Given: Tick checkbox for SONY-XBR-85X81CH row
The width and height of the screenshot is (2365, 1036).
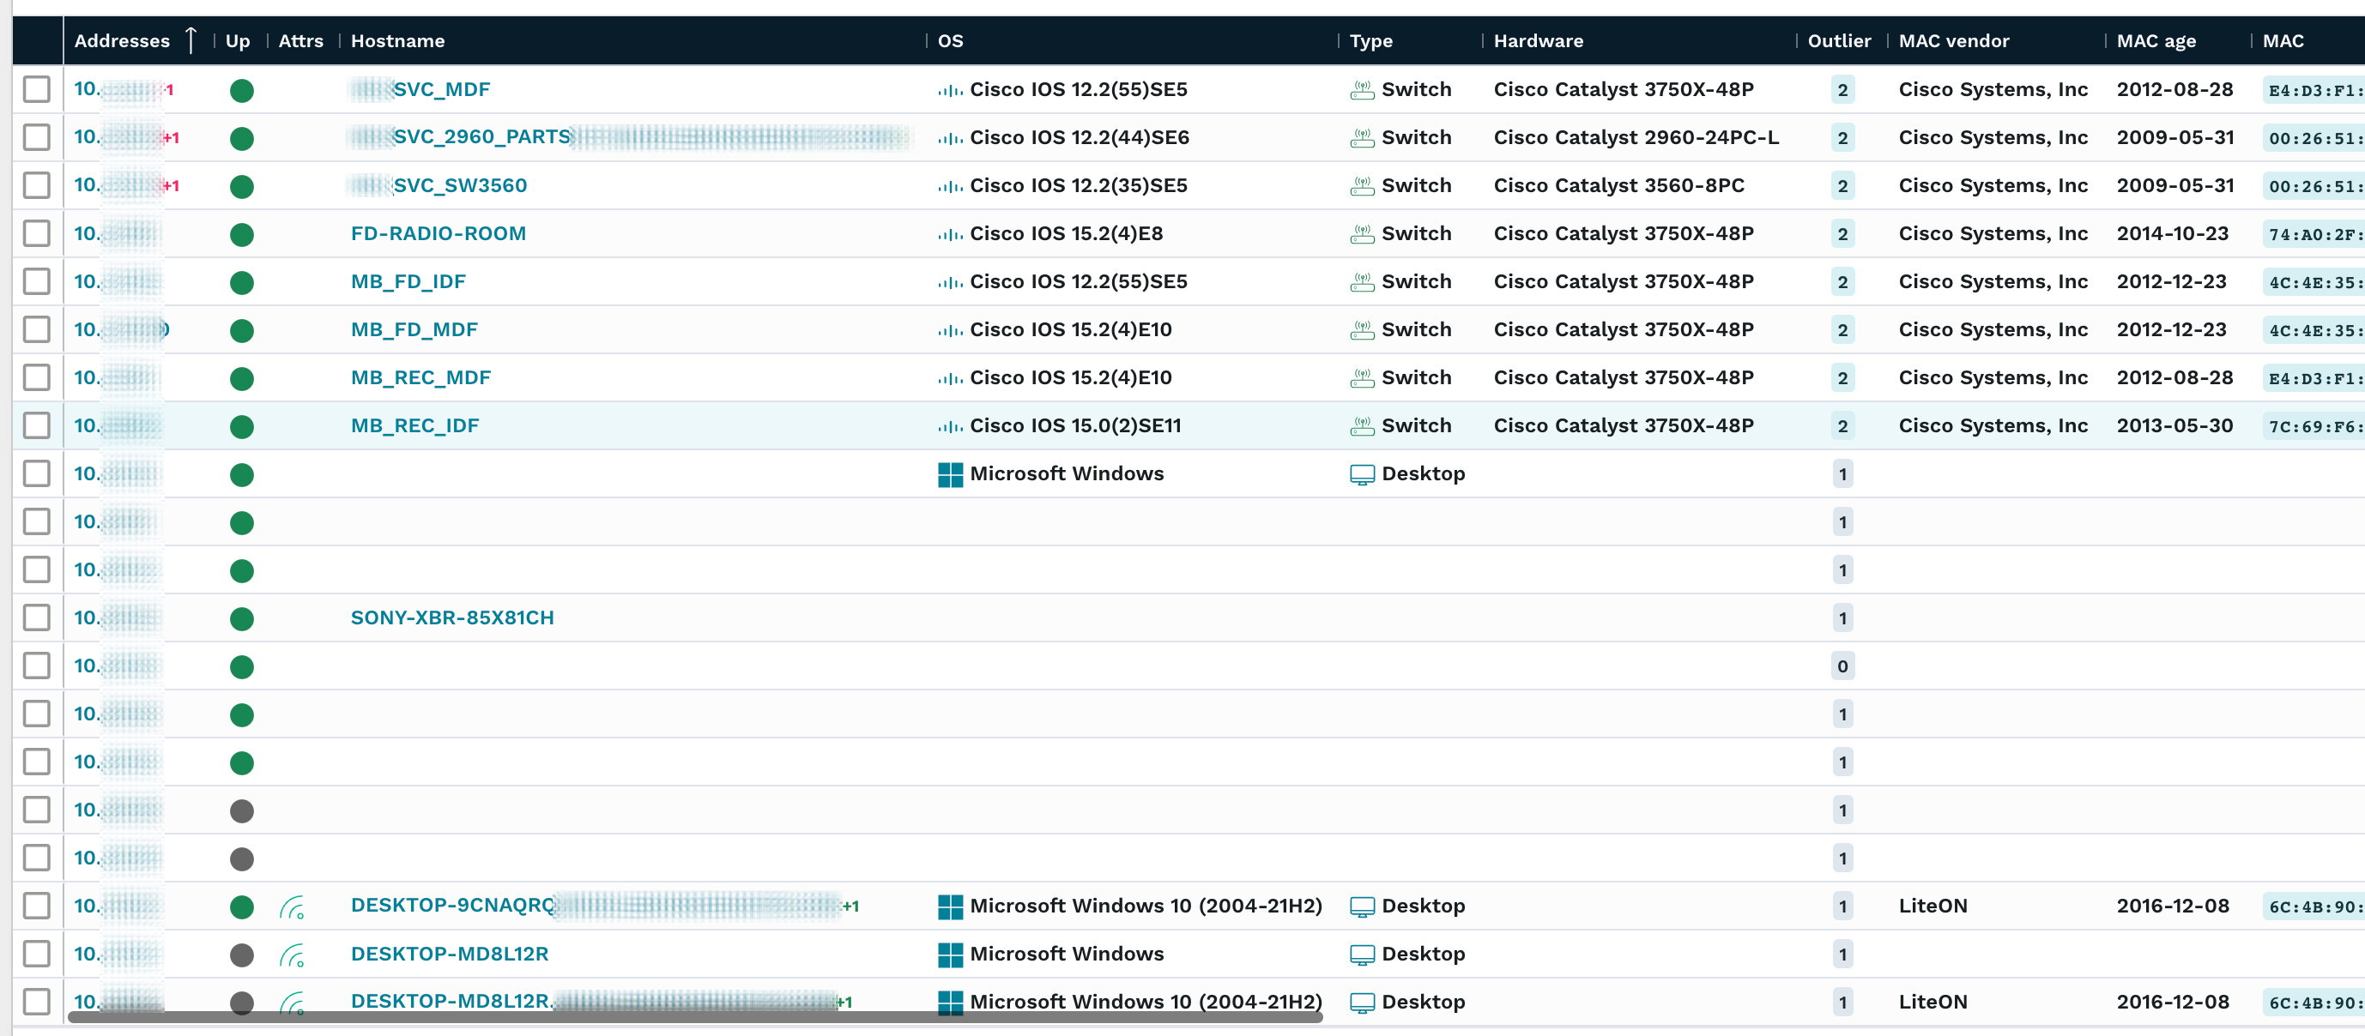Looking at the screenshot, I should [37, 617].
